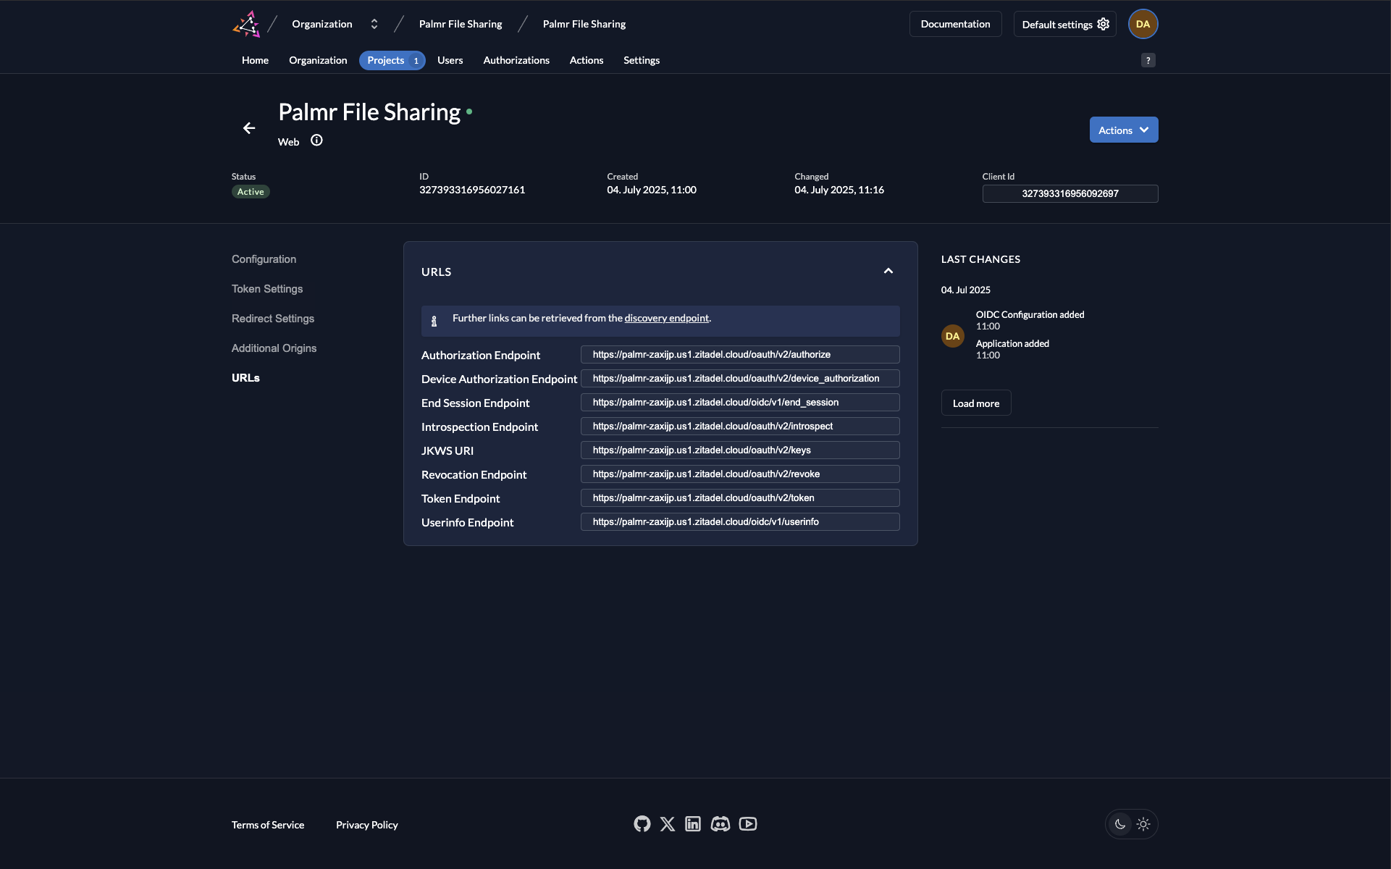Viewport: 1391px width, 869px height.
Task: Collapse the URLS panel chevron
Action: 888,271
